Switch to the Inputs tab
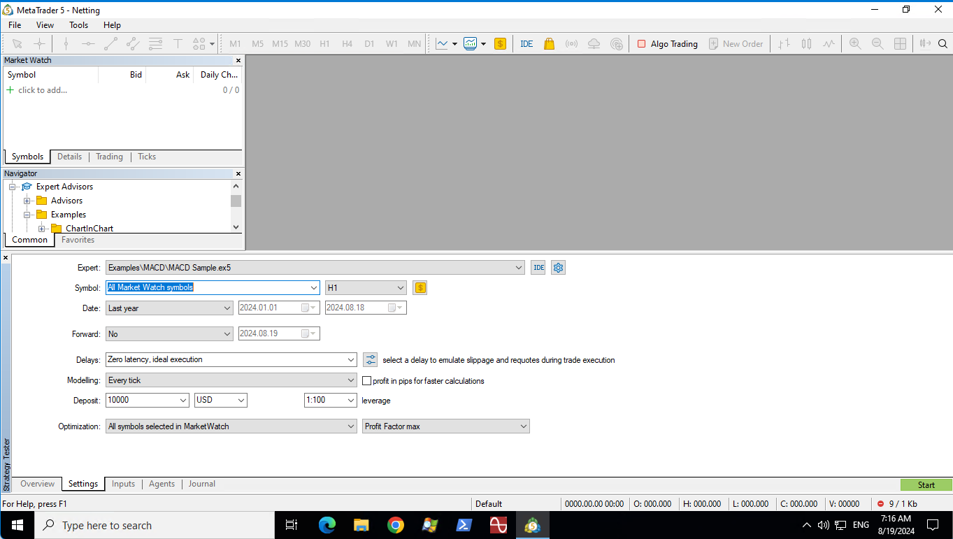This screenshot has width=953, height=539. point(123,484)
